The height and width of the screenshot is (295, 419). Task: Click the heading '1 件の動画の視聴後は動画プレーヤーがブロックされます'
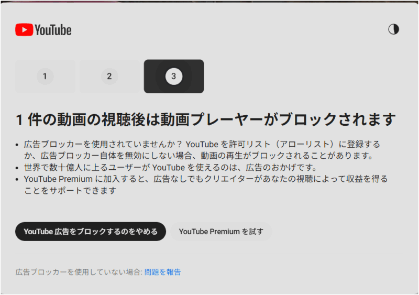pyautogui.click(x=205, y=119)
